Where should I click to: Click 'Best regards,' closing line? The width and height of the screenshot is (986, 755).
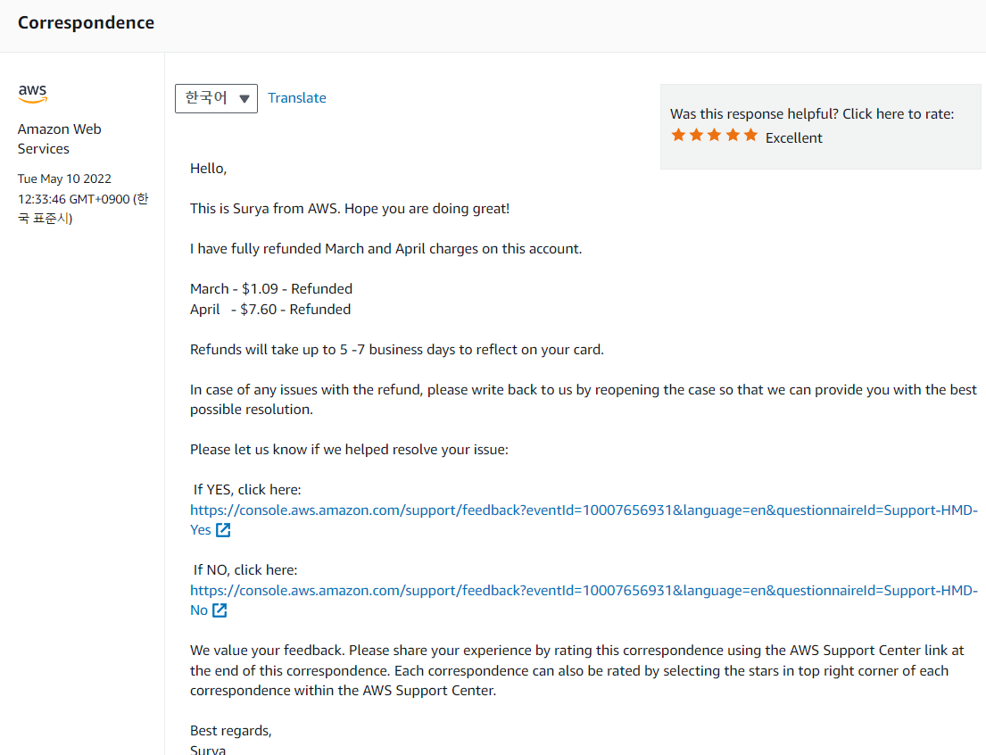point(231,731)
